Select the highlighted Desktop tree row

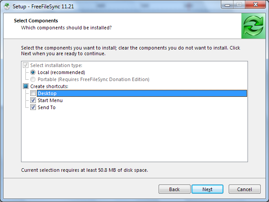[x=142, y=93]
